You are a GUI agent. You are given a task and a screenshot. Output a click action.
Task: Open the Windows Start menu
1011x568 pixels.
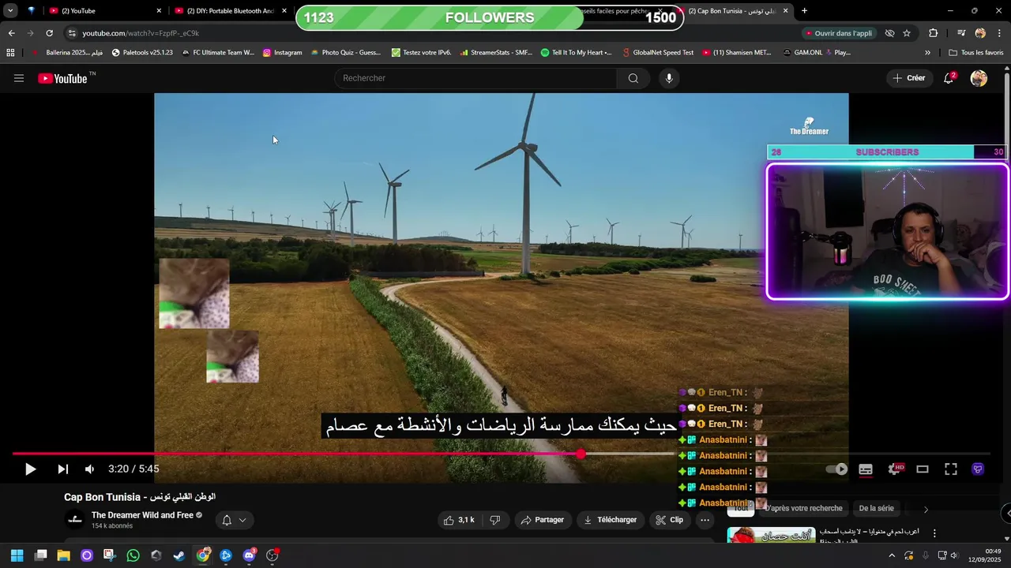click(x=17, y=555)
